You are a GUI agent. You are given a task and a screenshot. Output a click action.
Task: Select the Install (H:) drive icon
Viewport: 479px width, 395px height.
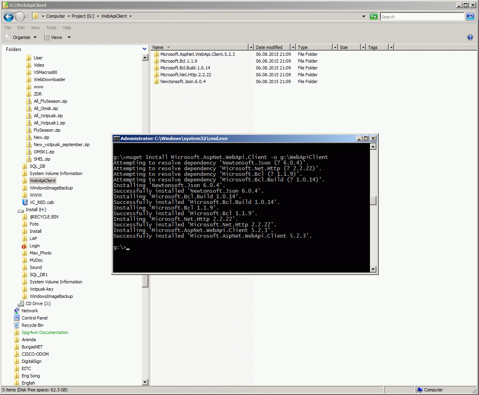[x=21, y=210]
